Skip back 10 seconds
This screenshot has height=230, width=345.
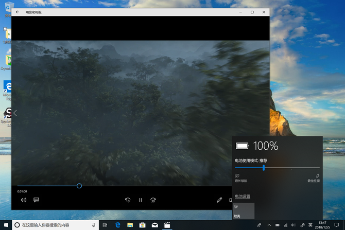point(128,200)
